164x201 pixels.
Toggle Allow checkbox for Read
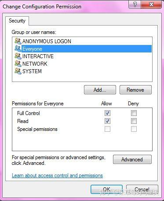point(107,121)
